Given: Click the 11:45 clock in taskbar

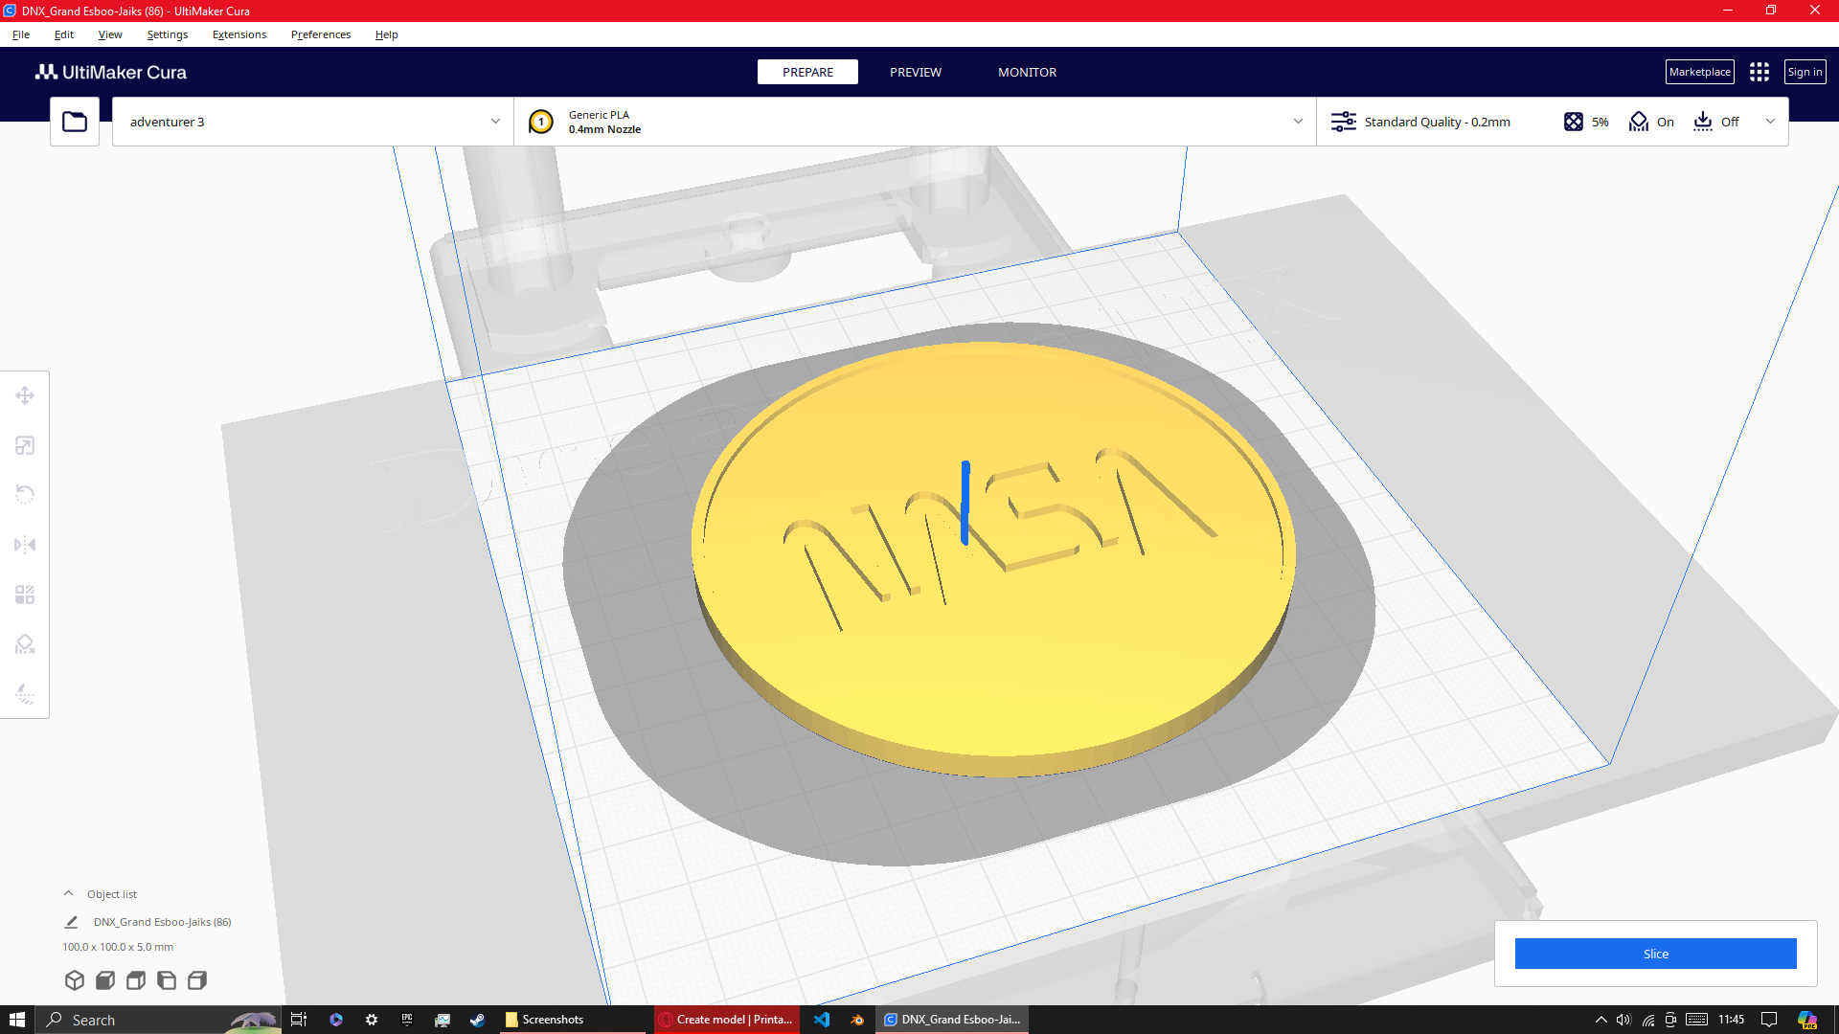Looking at the screenshot, I should 1732,1020.
